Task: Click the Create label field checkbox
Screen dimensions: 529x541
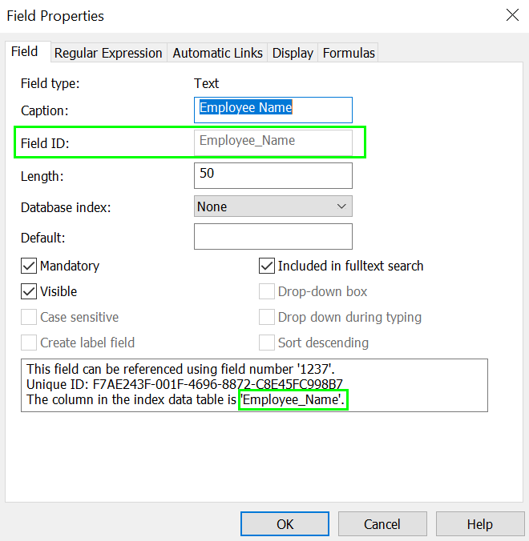Action: point(29,343)
